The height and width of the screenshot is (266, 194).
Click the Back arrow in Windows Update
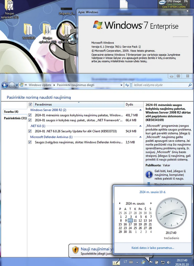point(5,85)
